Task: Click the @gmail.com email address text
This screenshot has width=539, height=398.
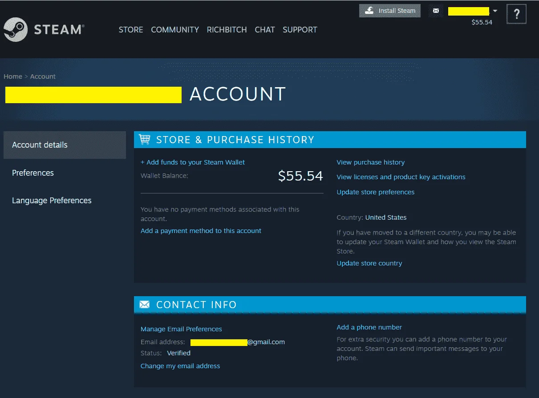Action: 266,342
